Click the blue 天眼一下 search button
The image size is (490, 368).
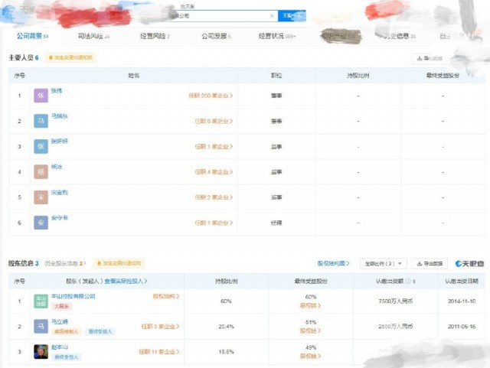[x=292, y=15]
